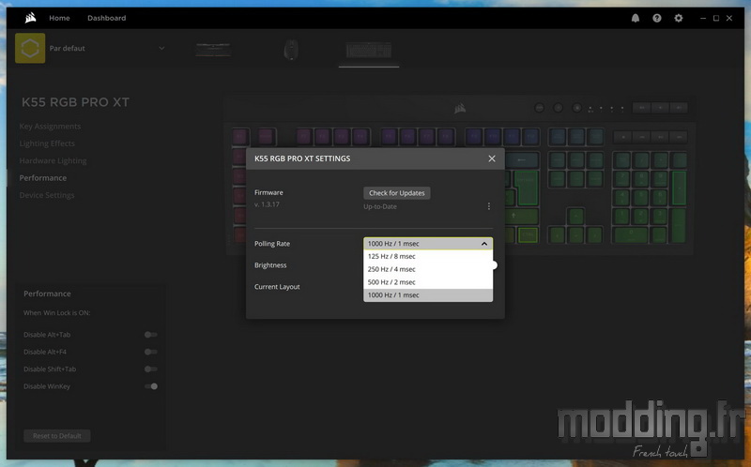Open the help question mark icon
This screenshot has height=467, width=751.
[656, 18]
